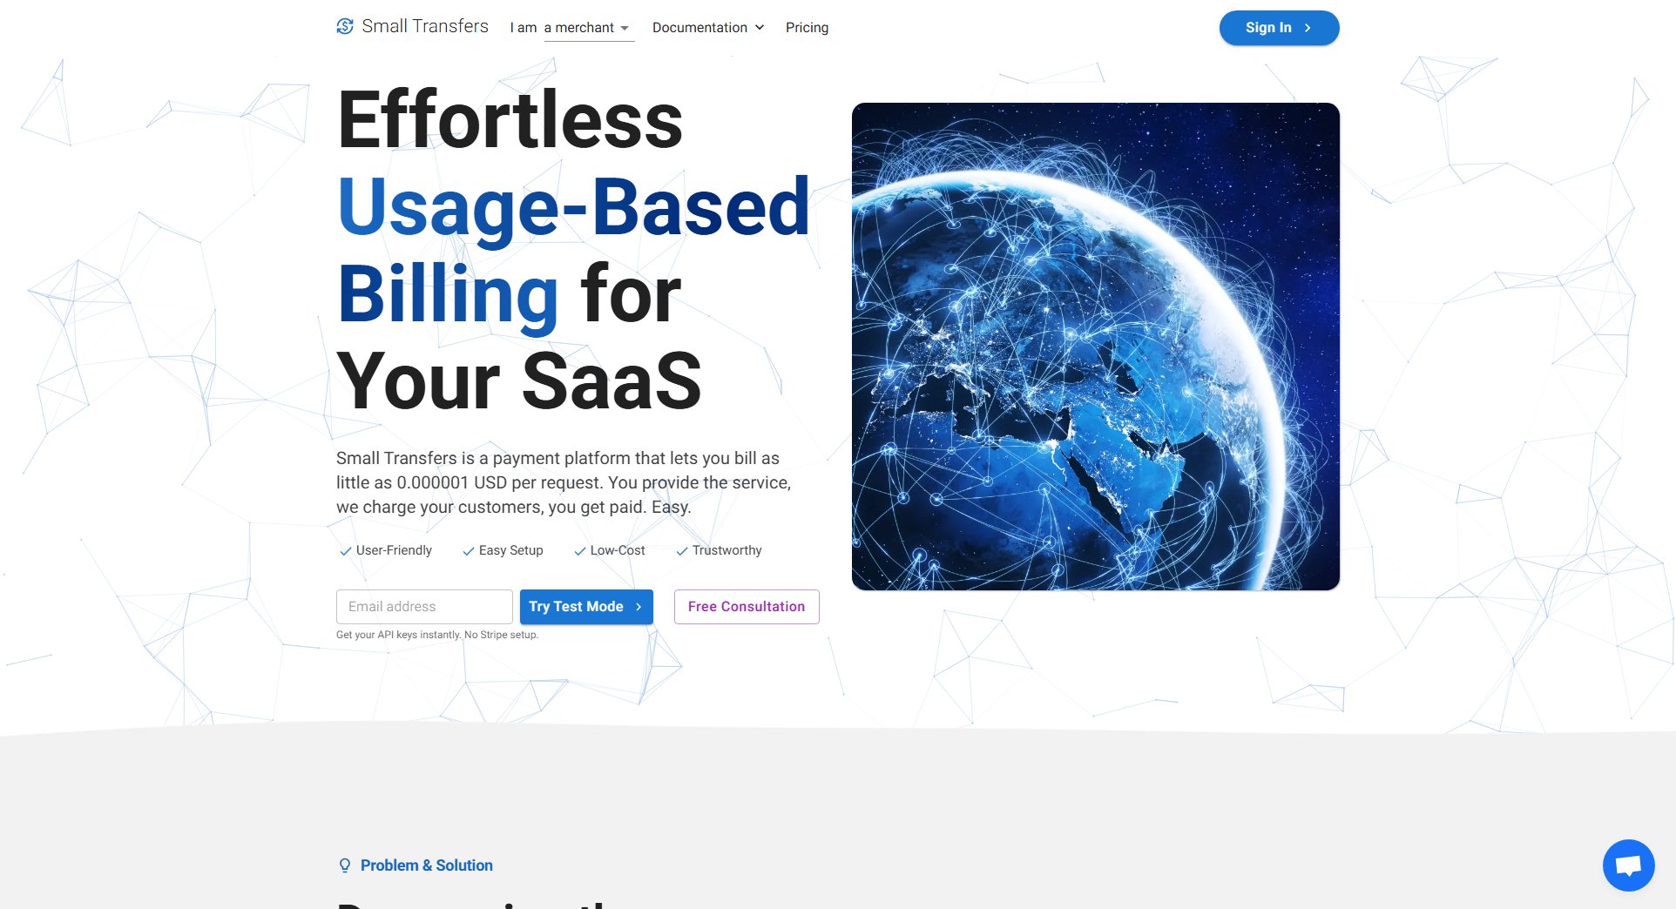Open the chat support bubble

pos(1628,865)
